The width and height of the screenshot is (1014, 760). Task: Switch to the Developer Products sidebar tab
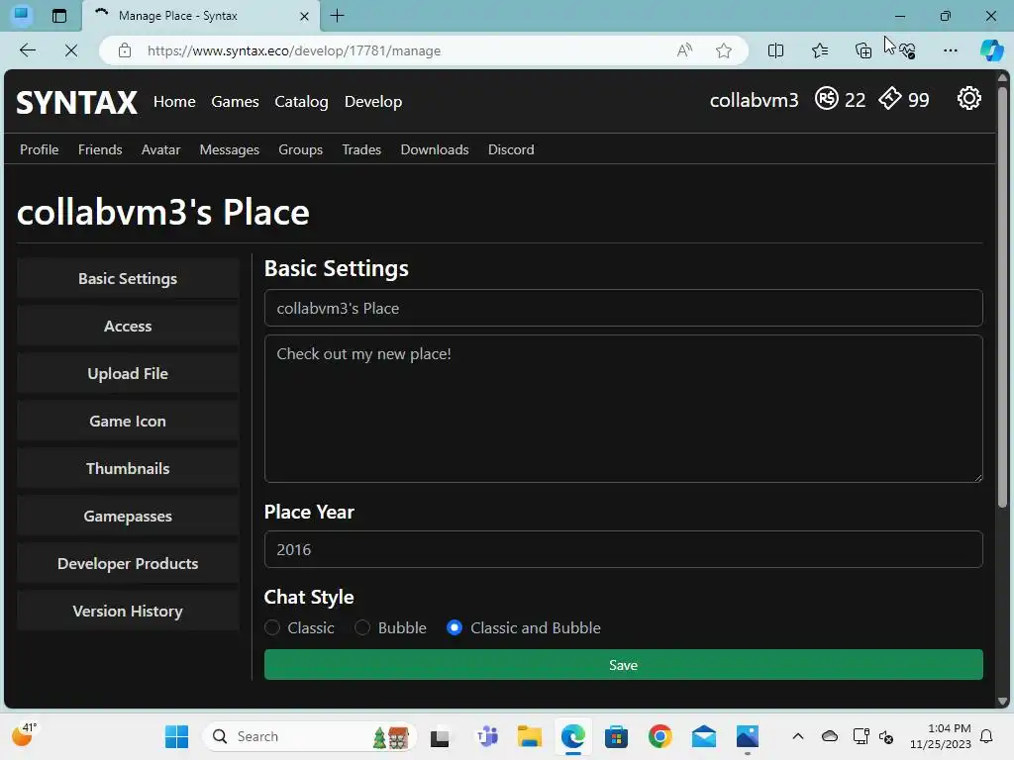[128, 563]
